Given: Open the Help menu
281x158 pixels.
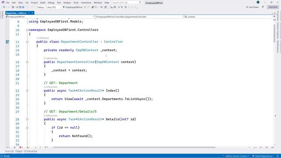Looking at the screenshot, I should click(107, 3).
